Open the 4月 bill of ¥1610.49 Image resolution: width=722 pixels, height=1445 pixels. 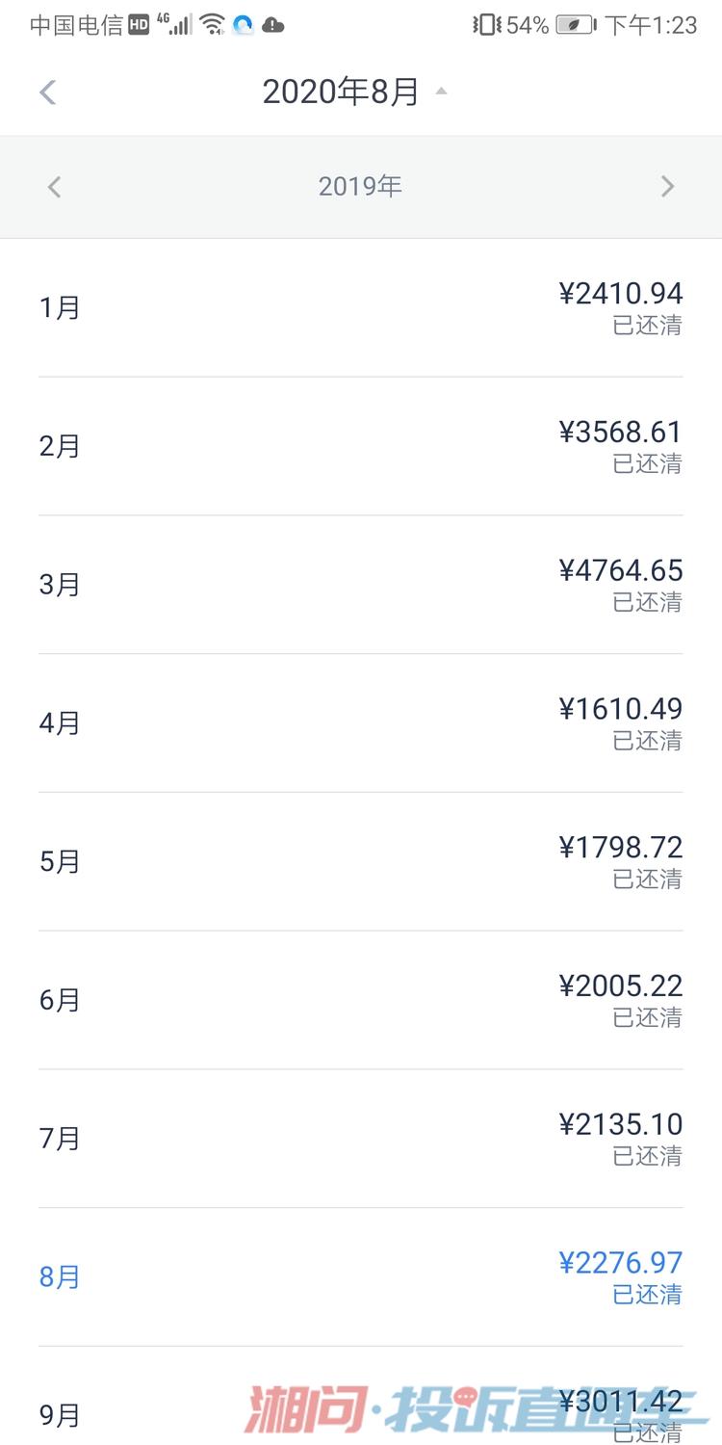pos(360,723)
